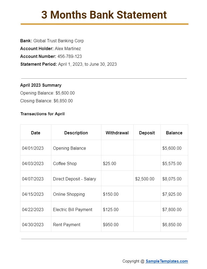Click the 'Description' column header
Image resolution: width=207 pixels, height=269 pixels.
76,133
